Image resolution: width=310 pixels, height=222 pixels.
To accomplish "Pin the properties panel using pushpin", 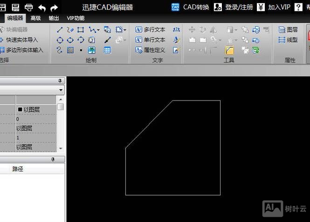I will pyautogui.click(x=60, y=81).
